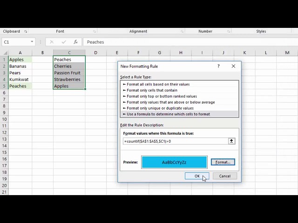
Task: Click cell containing Pears
Action: [x=20, y=73]
